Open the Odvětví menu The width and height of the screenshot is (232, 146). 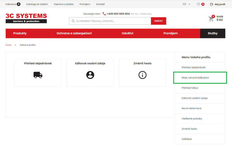[x=127, y=33]
